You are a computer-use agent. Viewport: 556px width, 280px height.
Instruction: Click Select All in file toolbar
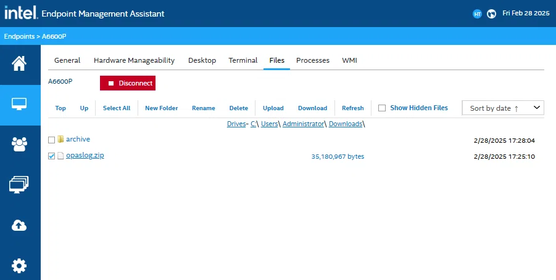click(x=117, y=108)
